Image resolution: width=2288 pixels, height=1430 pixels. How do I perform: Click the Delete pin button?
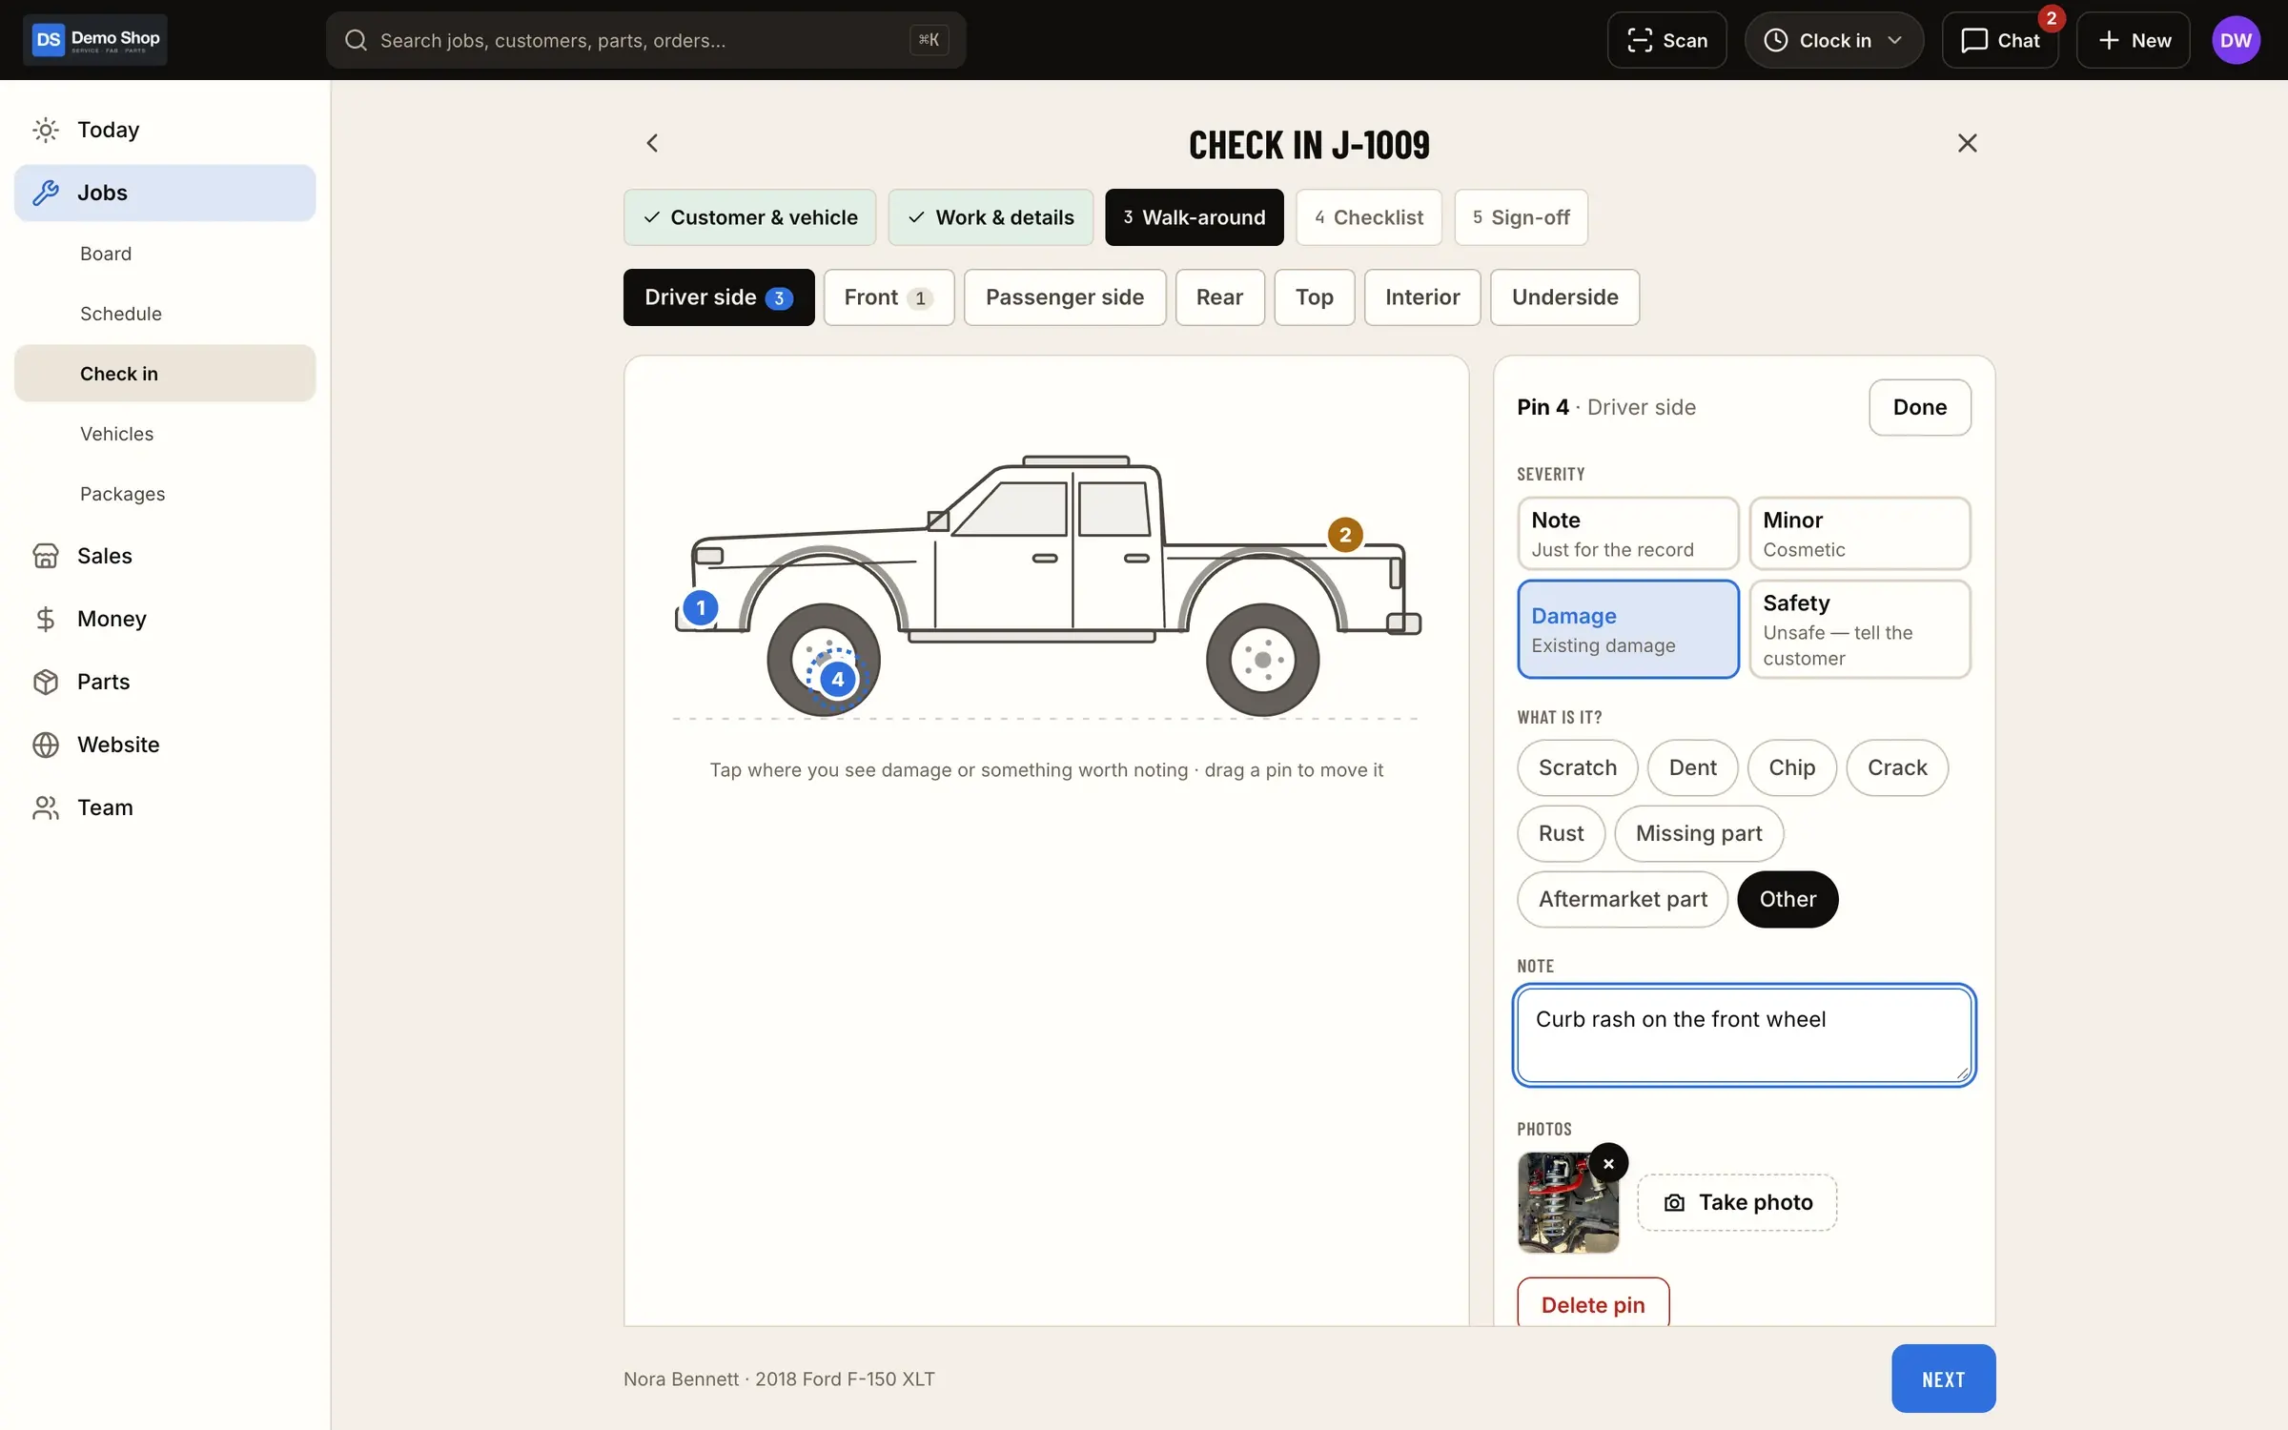point(1593,1303)
